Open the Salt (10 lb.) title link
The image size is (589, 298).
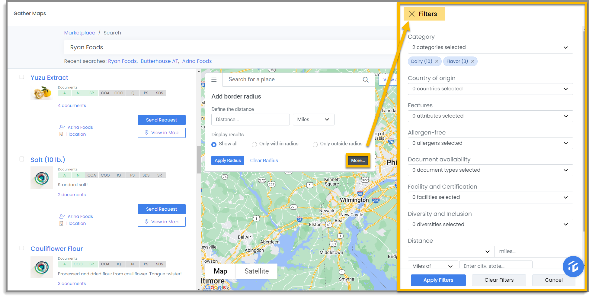click(x=48, y=160)
